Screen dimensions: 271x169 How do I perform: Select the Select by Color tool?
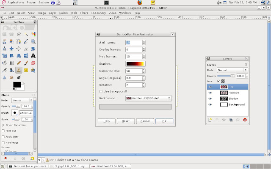[33, 34]
